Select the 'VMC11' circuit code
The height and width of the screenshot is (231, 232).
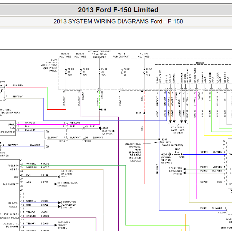45,212
